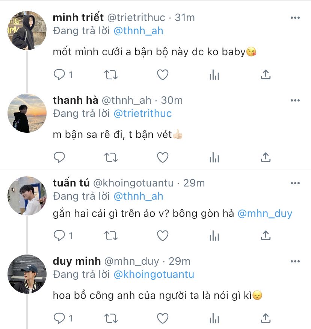
Task: Like thanh hà's tweet
Action: (162, 157)
